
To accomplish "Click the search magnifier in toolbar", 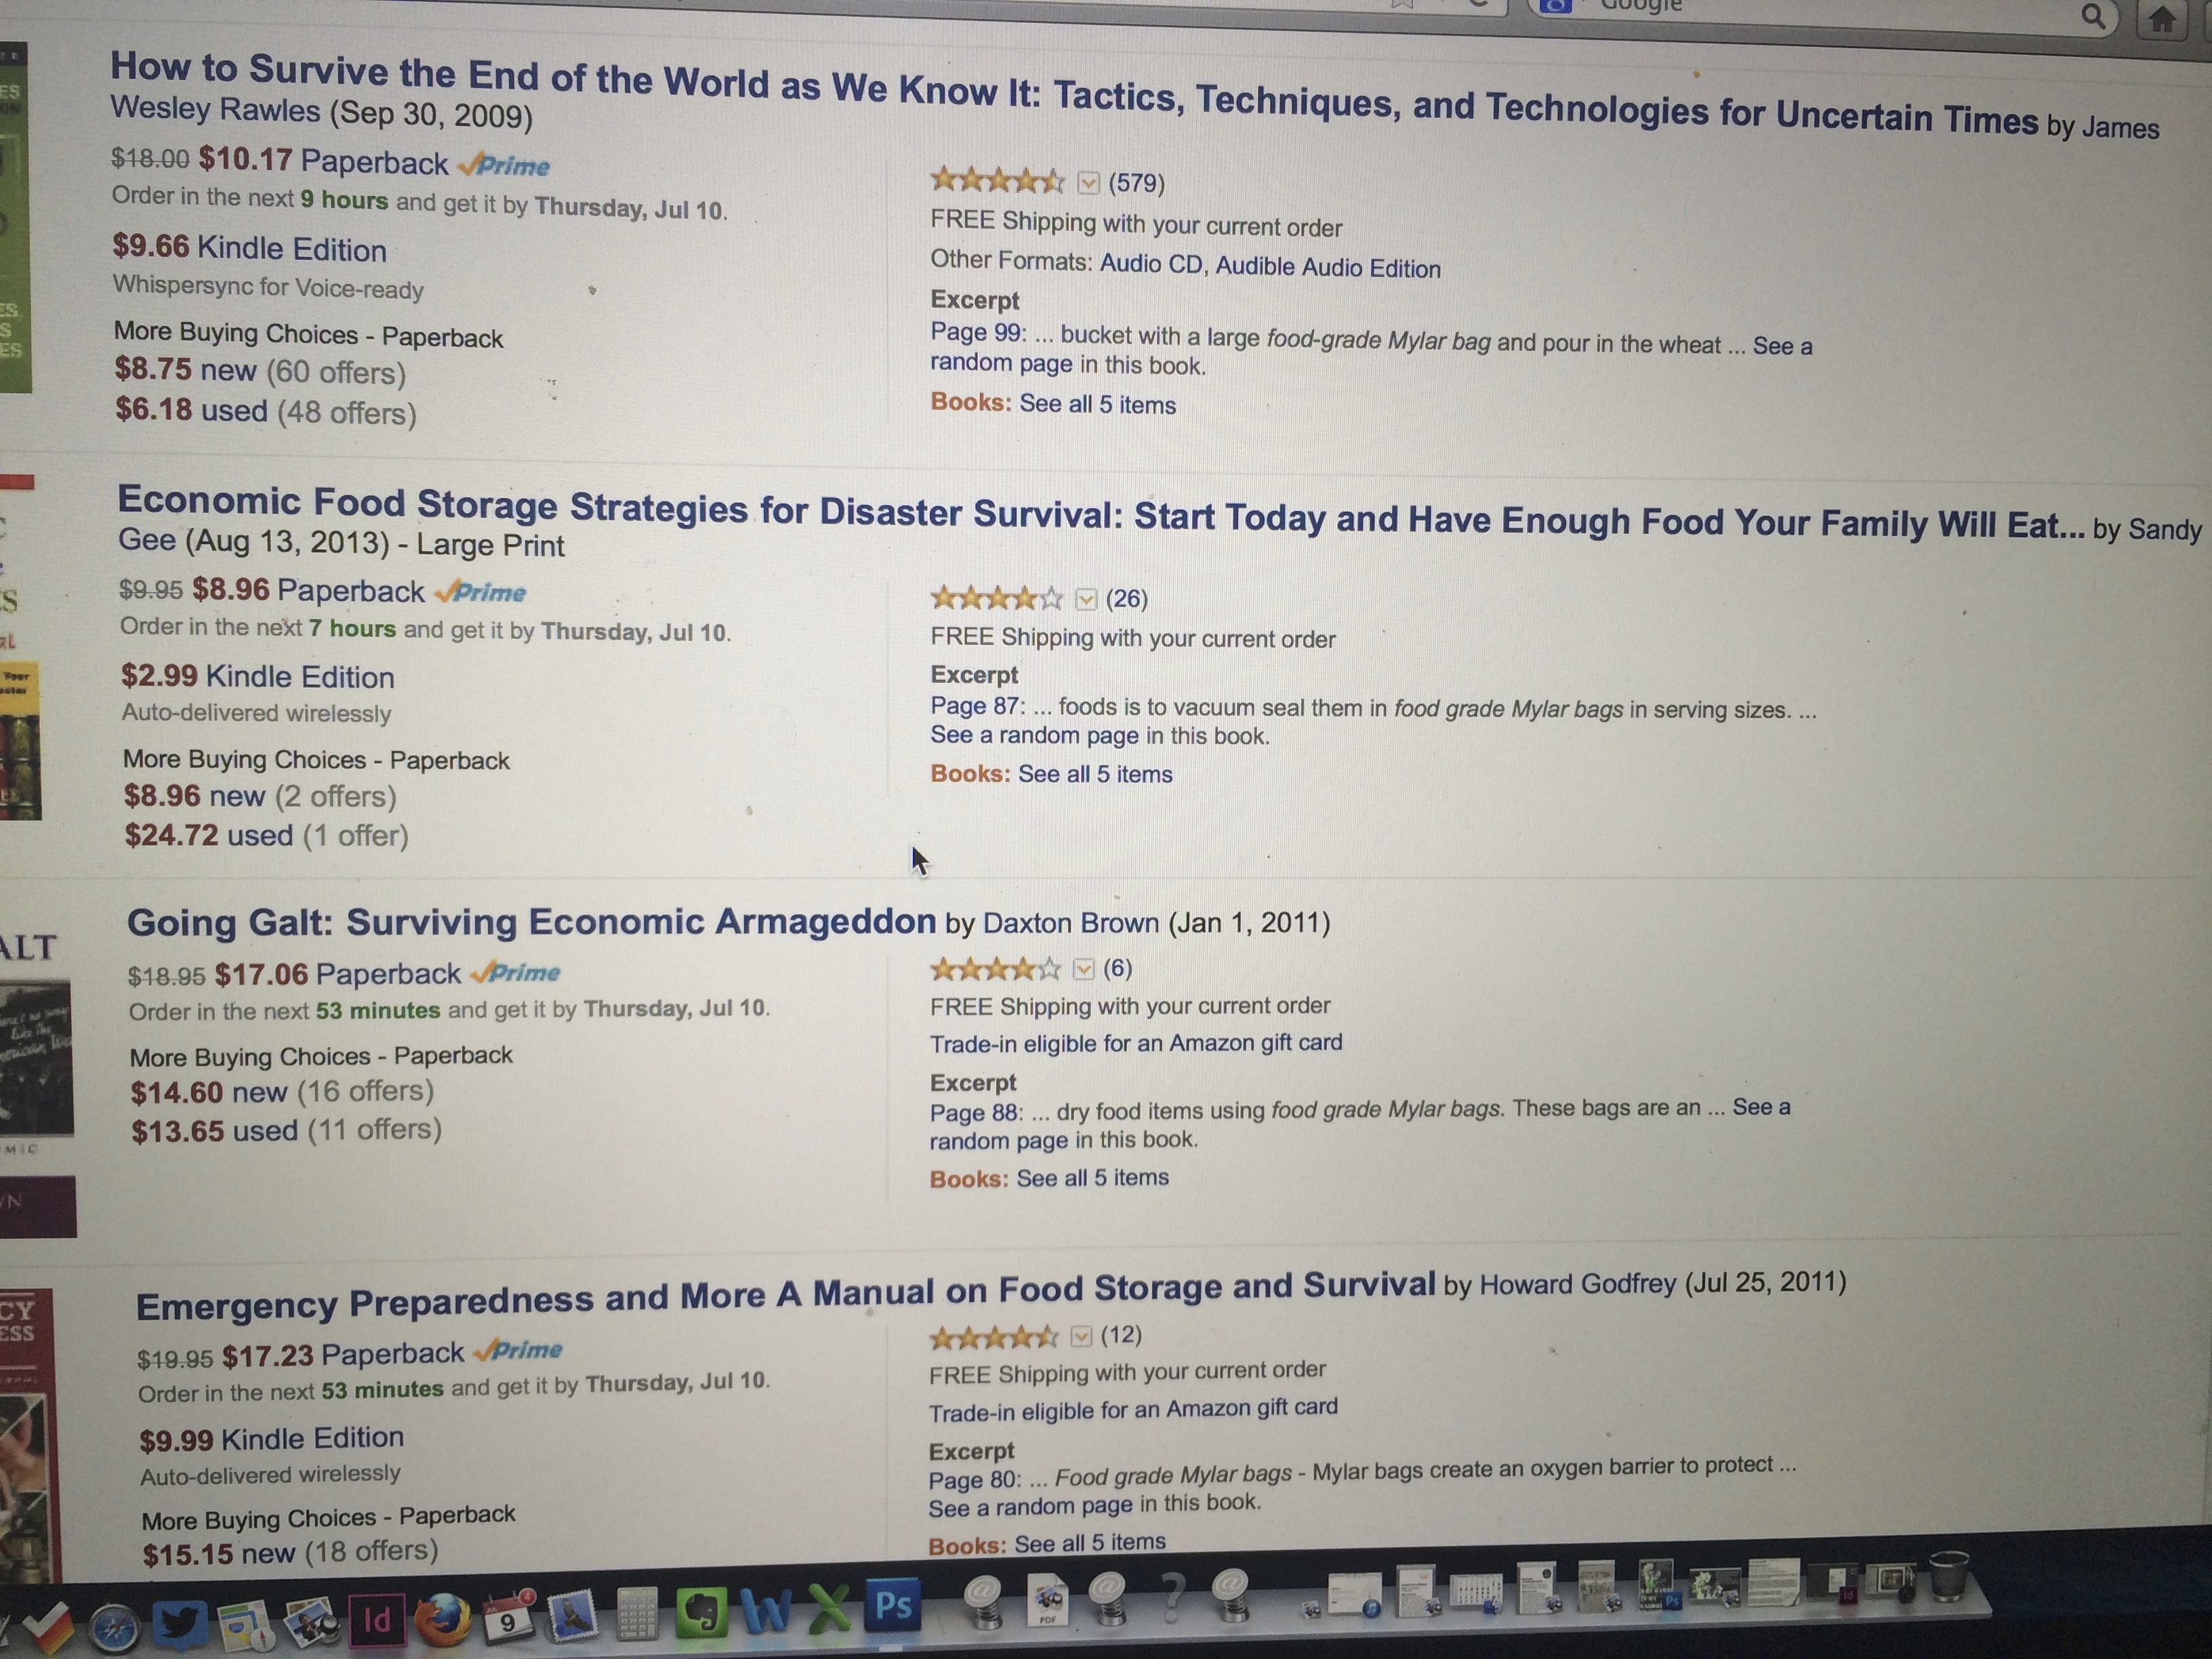I will (x=2092, y=16).
